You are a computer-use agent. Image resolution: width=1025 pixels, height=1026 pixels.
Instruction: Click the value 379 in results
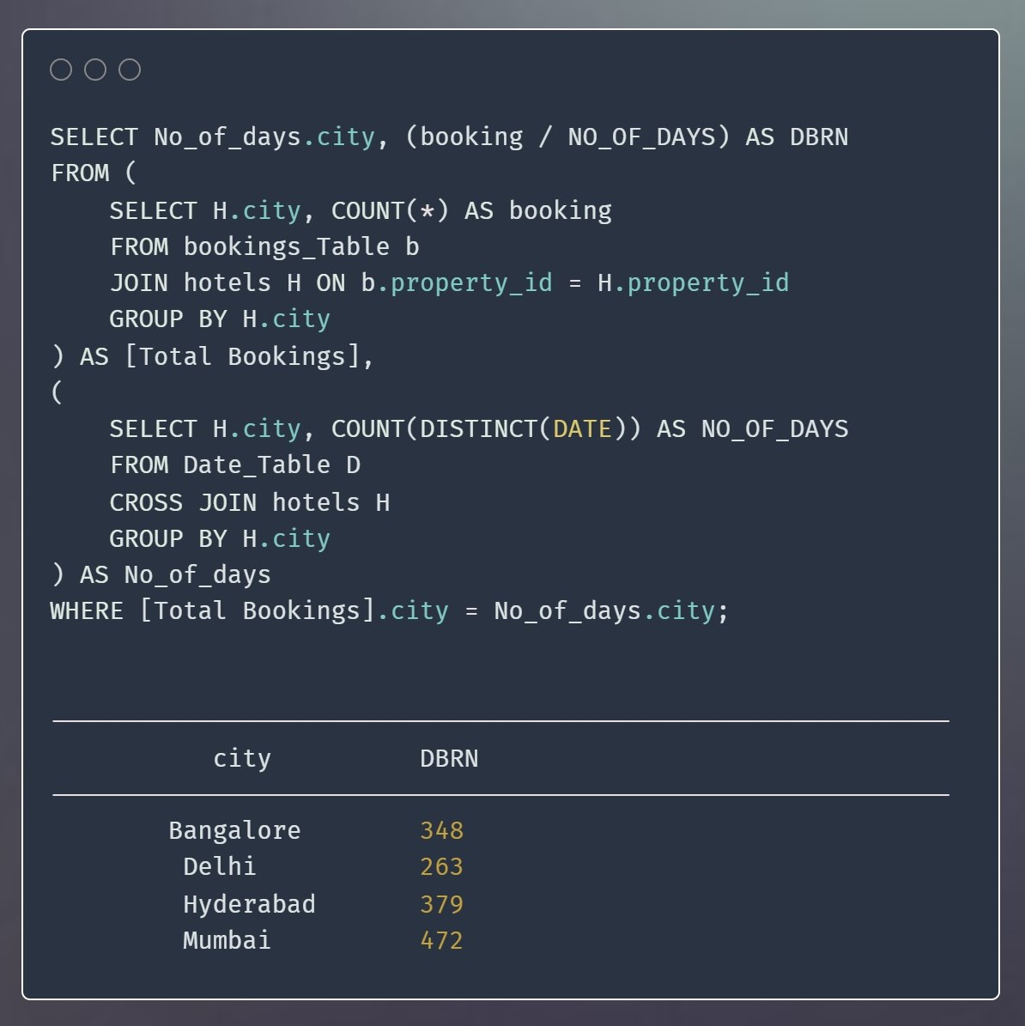tap(441, 904)
